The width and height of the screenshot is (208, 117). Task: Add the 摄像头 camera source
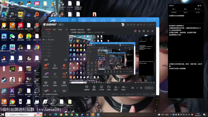coord(94,88)
